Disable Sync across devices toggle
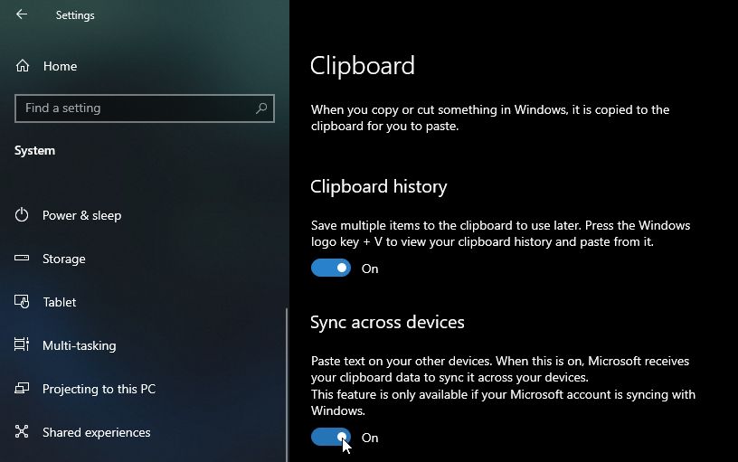Viewport: 738px width, 462px height. (x=331, y=438)
